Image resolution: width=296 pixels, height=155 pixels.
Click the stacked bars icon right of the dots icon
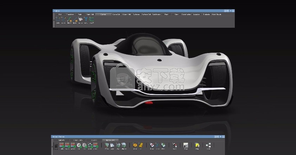(96, 146)
